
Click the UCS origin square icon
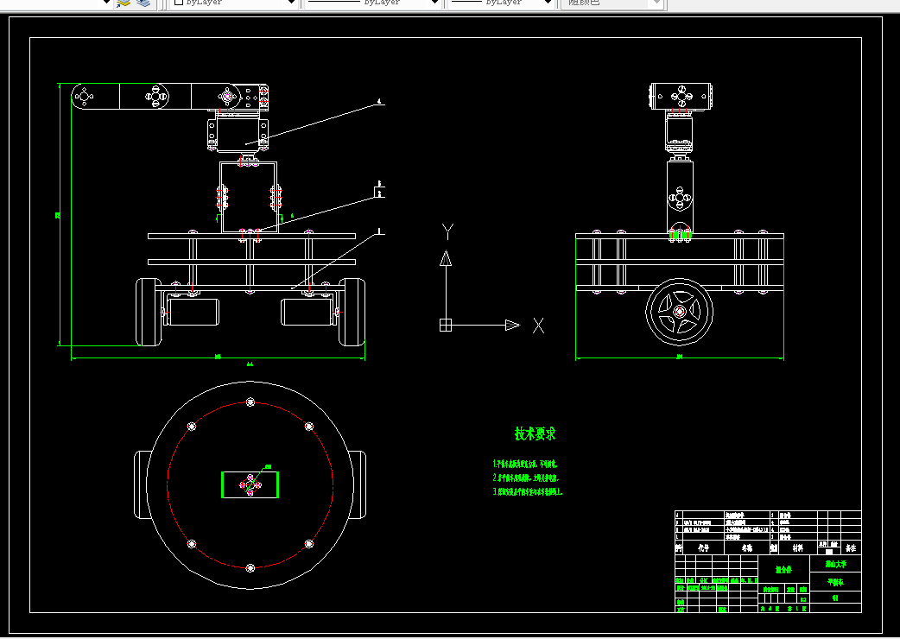pyautogui.click(x=446, y=326)
